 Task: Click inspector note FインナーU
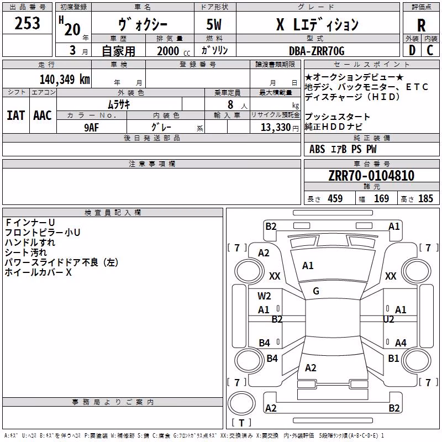[30, 223]
